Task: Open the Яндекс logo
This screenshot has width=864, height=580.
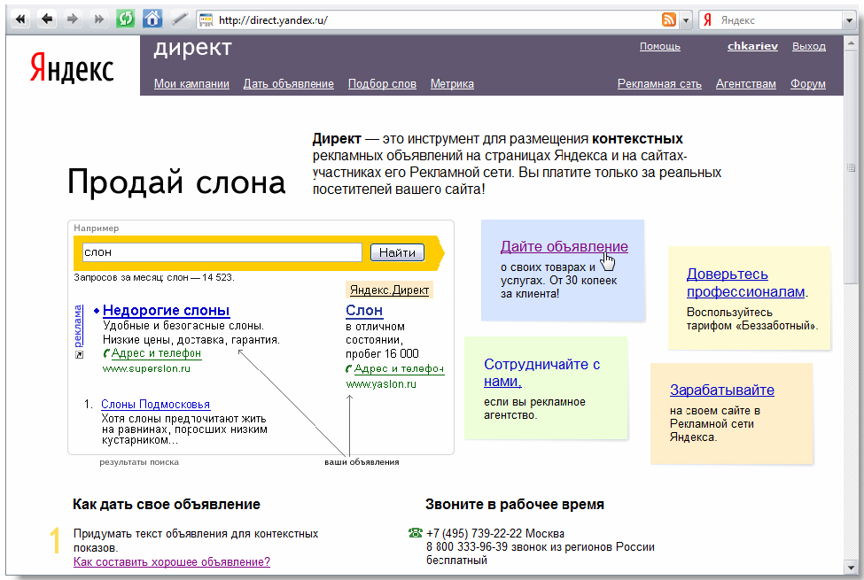Action: click(x=72, y=68)
